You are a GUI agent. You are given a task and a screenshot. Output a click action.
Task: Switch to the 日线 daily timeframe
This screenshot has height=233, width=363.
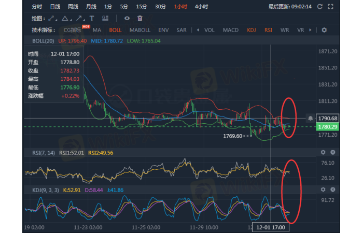(x=54, y=7)
